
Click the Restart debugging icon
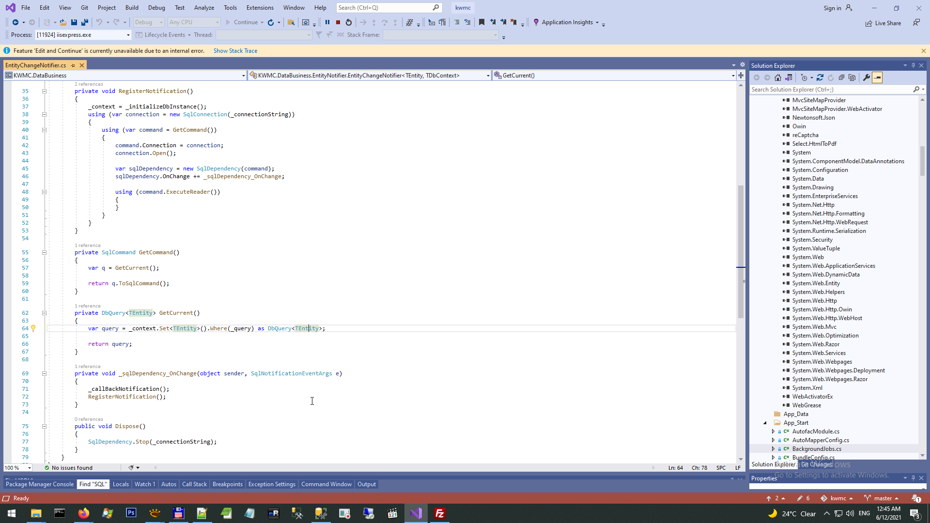pyautogui.click(x=349, y=22)
